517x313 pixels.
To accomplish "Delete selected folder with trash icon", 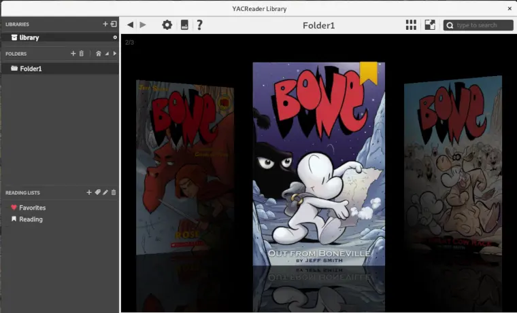I will (x=82, y=54).
